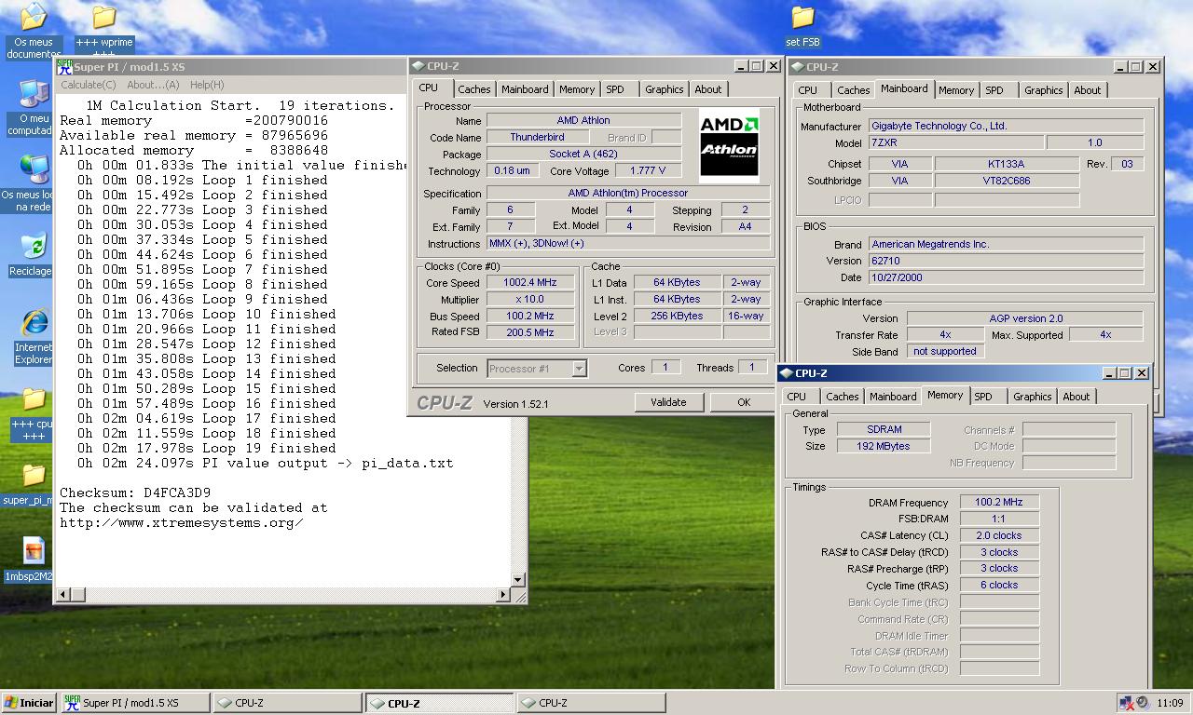
Task: Click the Iniciar start button
Action: (x=29, y=703)
